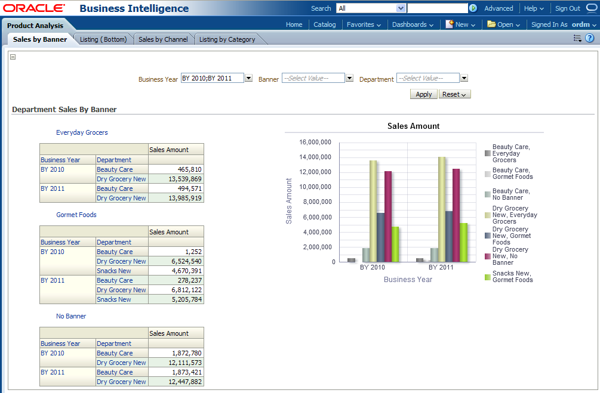Click the New document icon
The image size is (600, 393).
pos(450,24)
